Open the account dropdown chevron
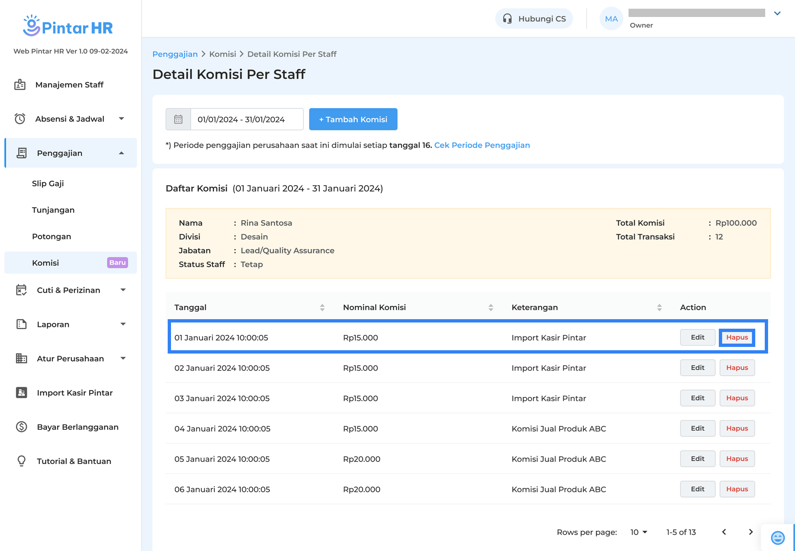The image size is (795, 551). [777, 13]
